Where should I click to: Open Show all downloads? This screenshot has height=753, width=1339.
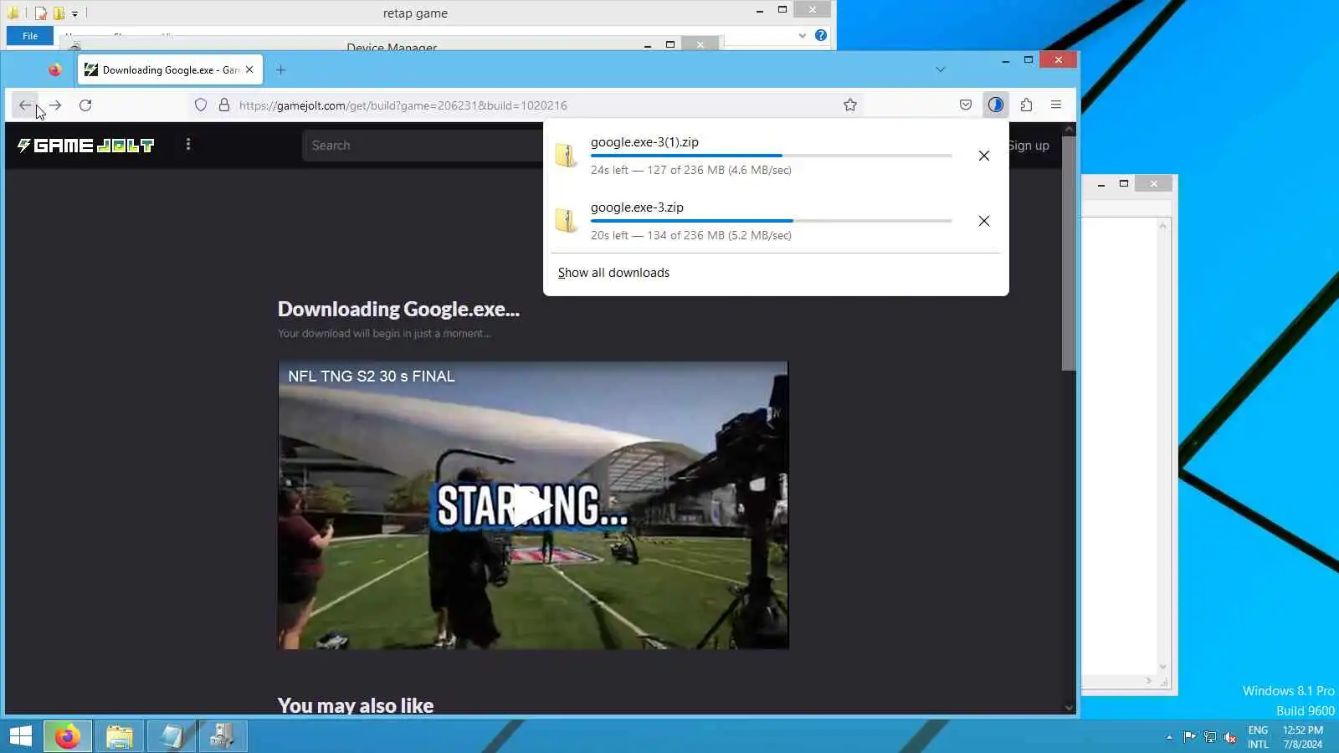click(x=613, y=273)
